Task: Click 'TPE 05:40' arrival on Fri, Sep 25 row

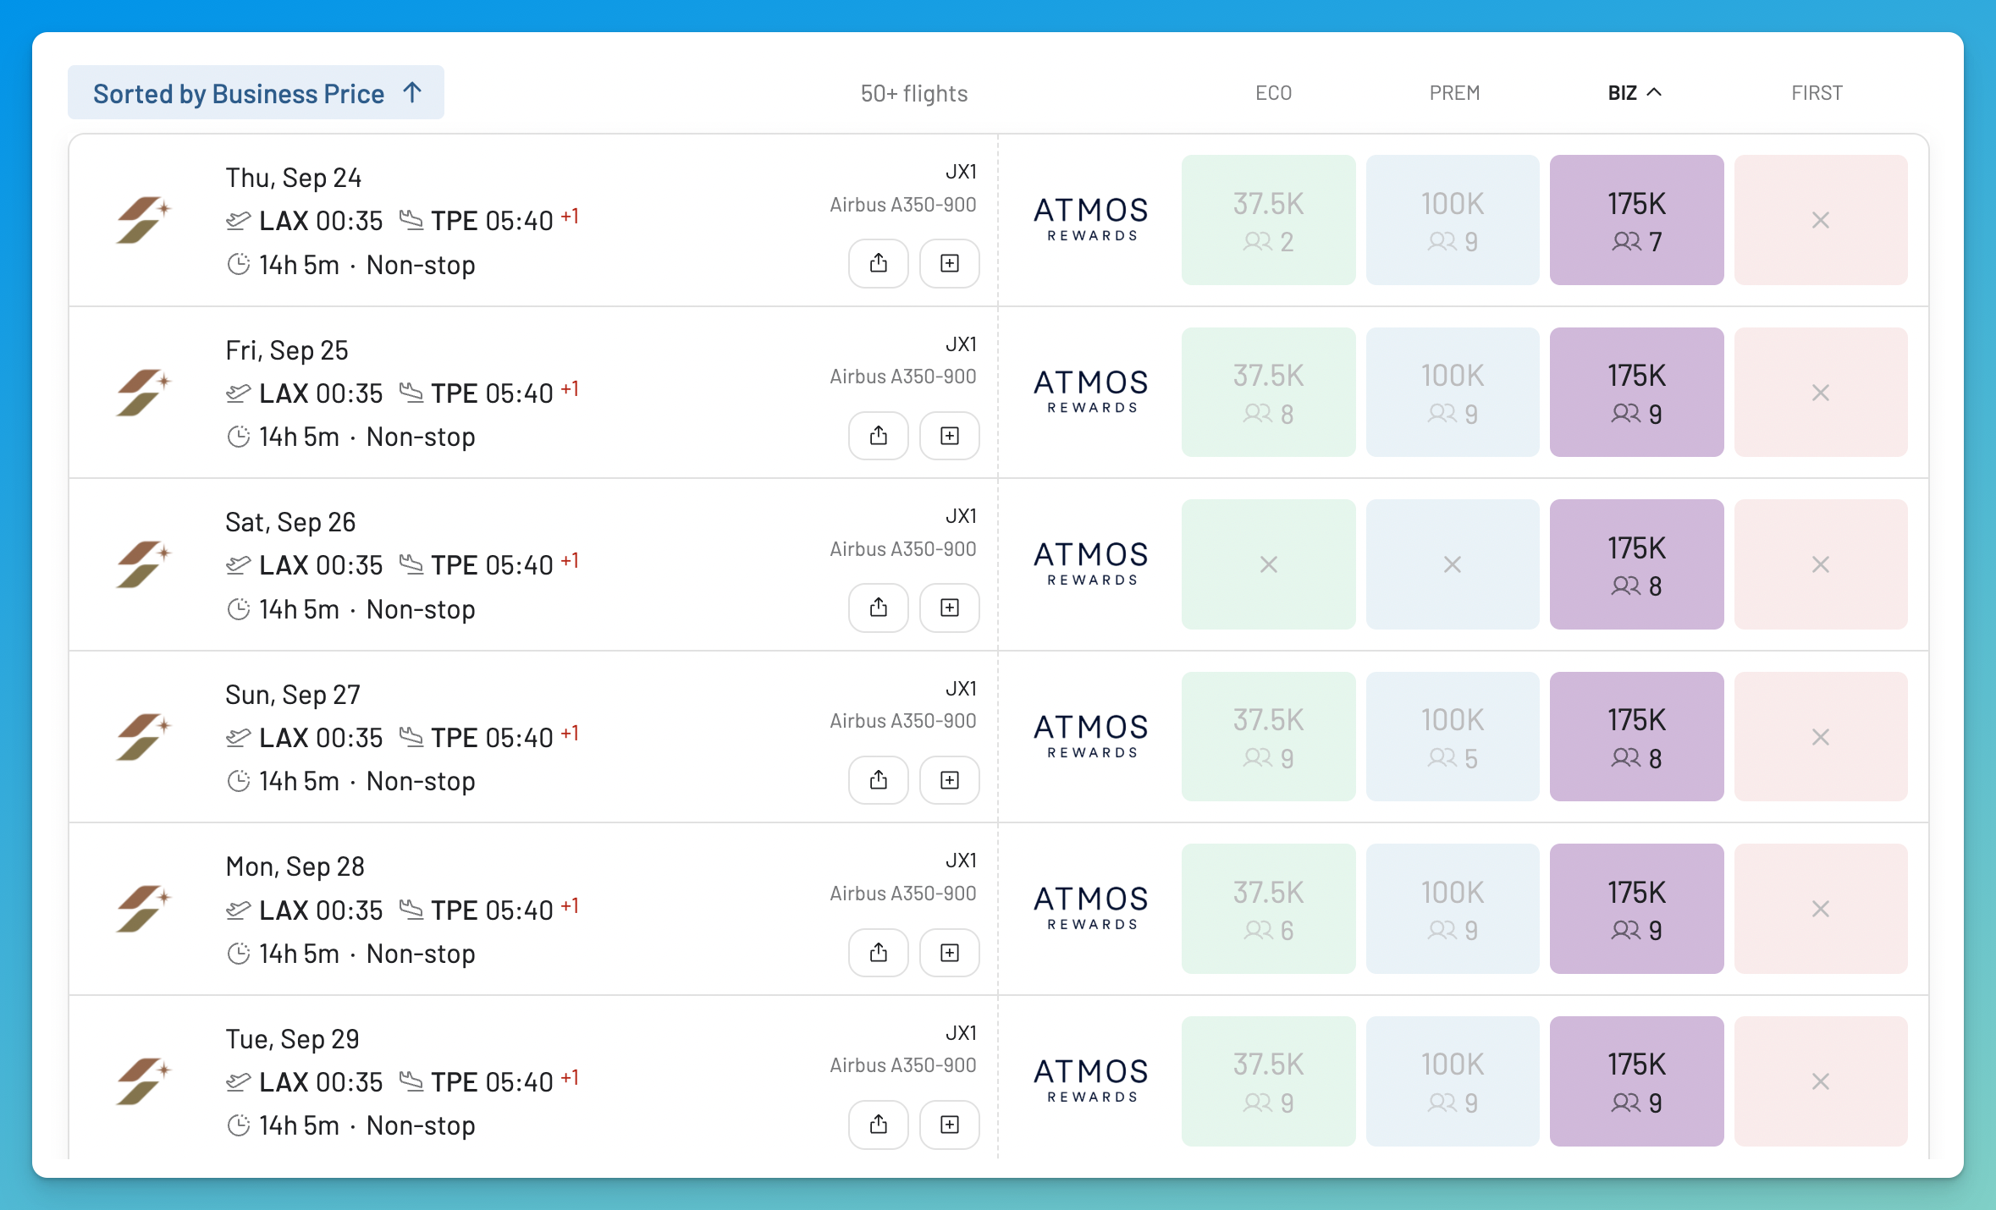Action: (x=492, y=393)
